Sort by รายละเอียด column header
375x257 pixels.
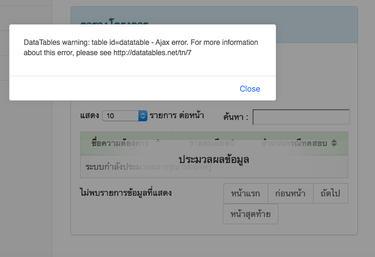209,143
